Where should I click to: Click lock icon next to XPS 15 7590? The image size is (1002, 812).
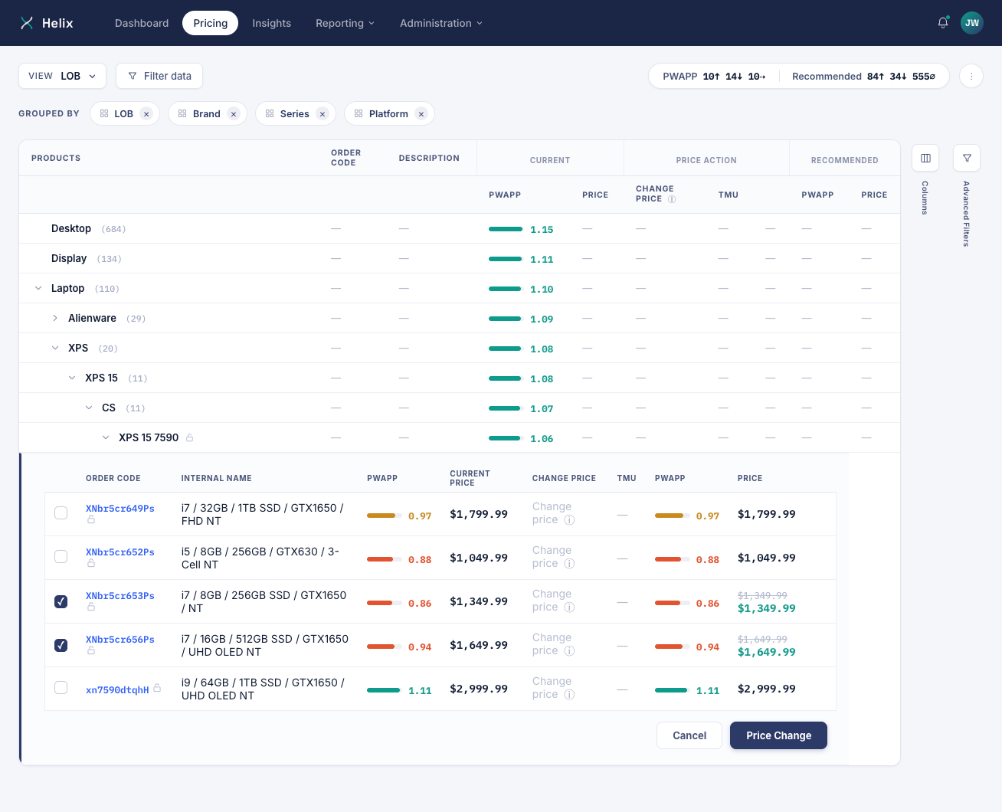[x=189, y=437]
